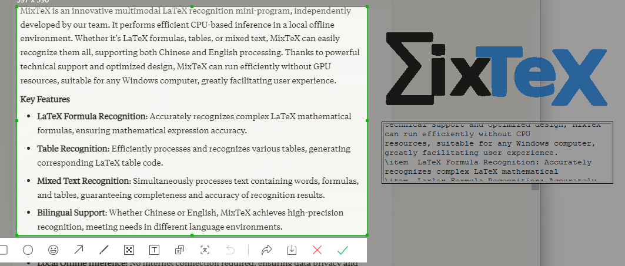The width and height of the screenshot is (625, 266).
Task: Undo the last annotation
Action: (230, 250)
